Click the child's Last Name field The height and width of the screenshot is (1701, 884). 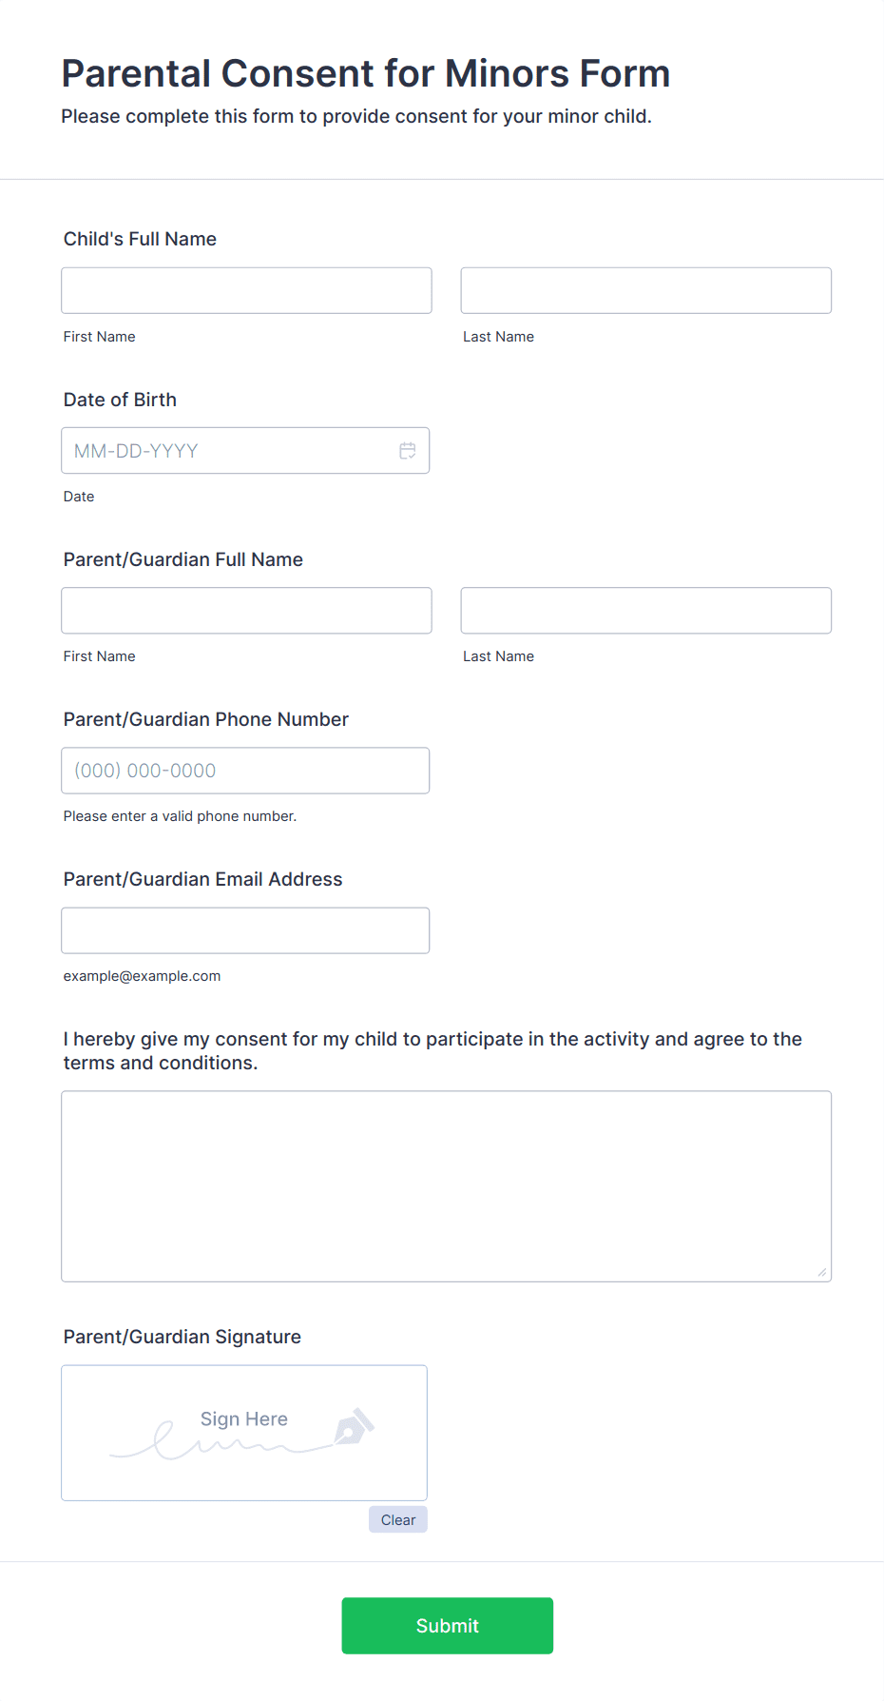click(646, 290)
